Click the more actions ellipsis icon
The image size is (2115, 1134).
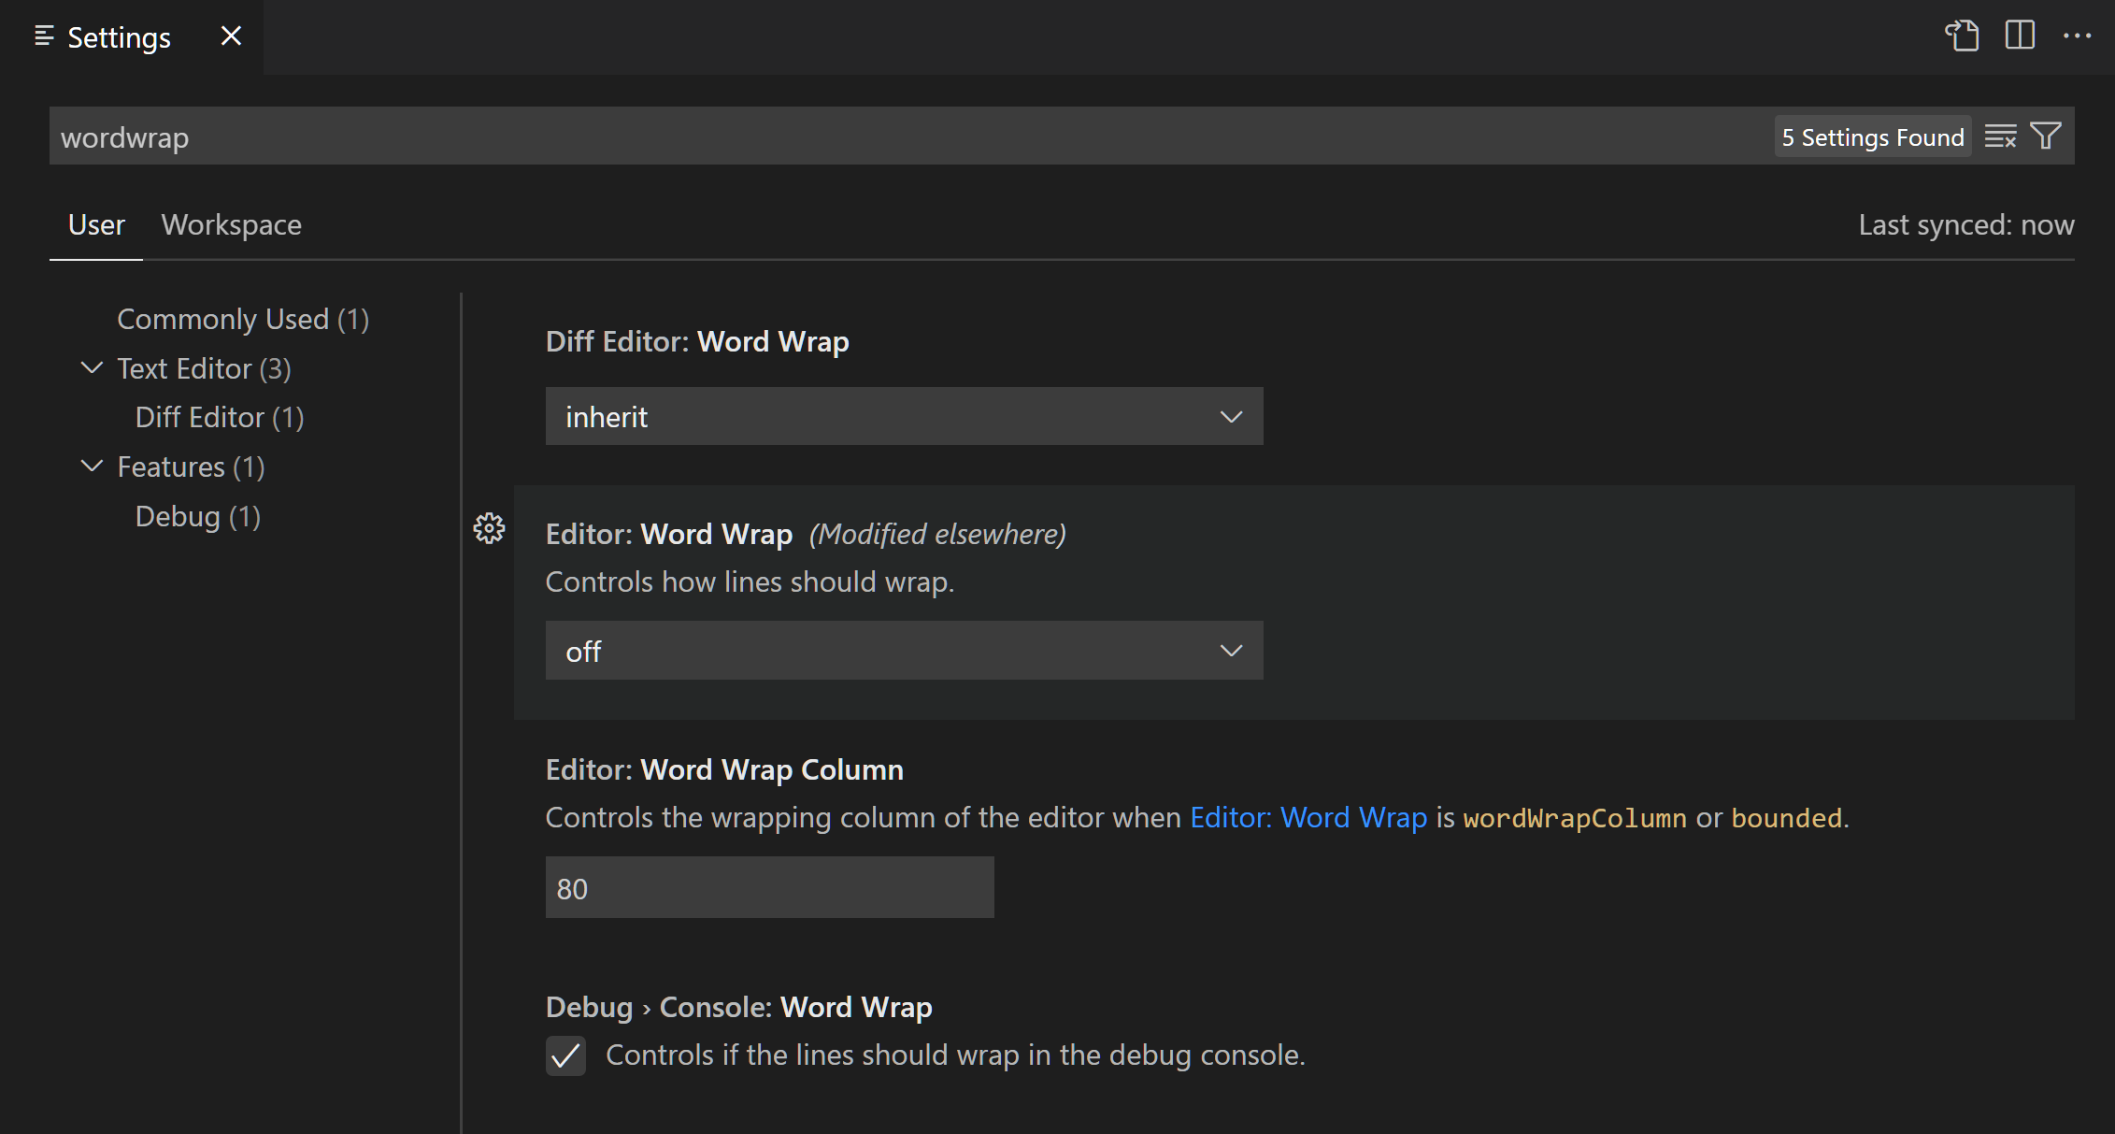(x=2076, y=35)
